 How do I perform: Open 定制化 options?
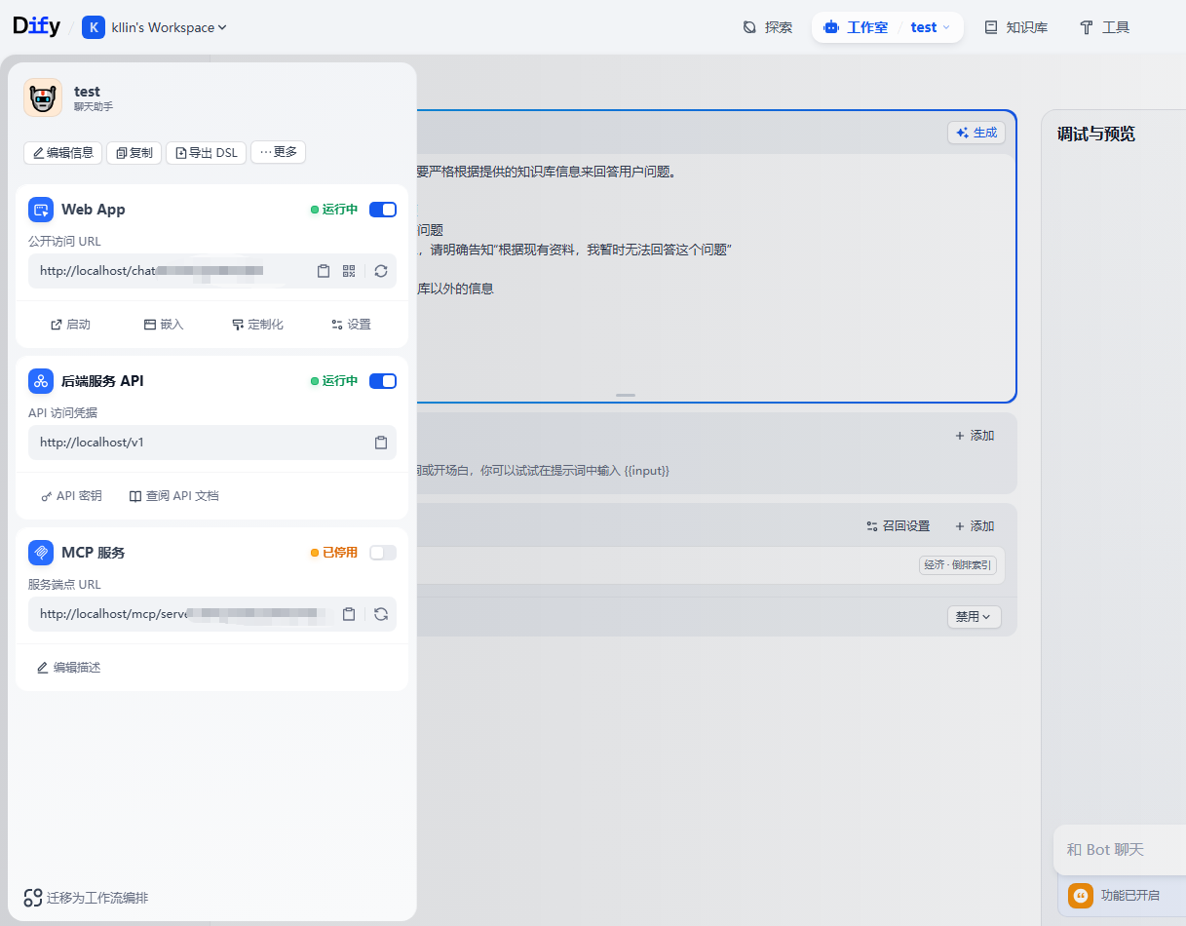click(x=257, y=325)
